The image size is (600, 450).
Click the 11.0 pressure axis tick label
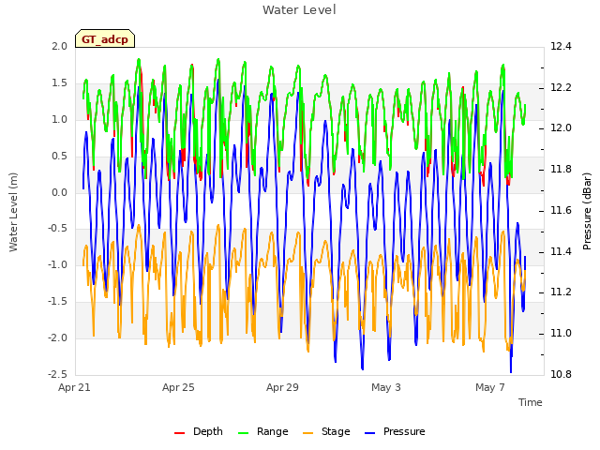(x=561, y=333)
